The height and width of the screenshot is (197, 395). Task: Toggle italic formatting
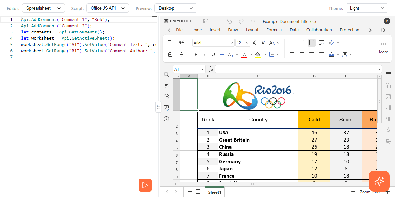point(204,55)
